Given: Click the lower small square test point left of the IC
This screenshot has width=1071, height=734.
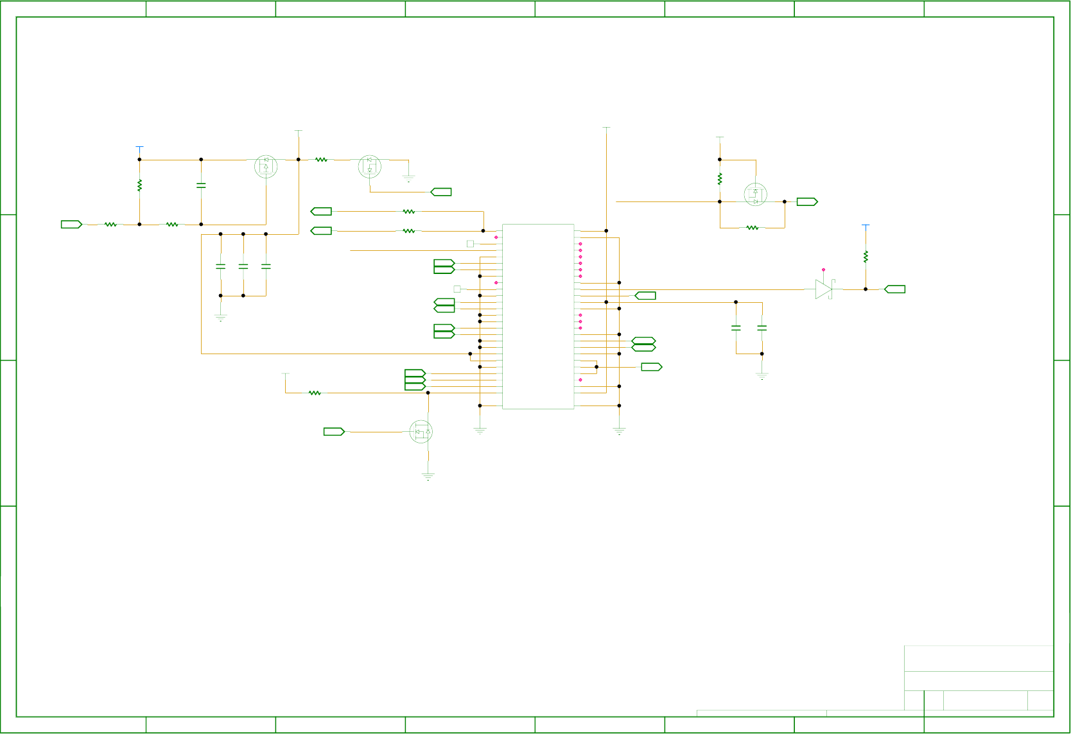Looking at the screenshot, I should (x=457, y=289).
